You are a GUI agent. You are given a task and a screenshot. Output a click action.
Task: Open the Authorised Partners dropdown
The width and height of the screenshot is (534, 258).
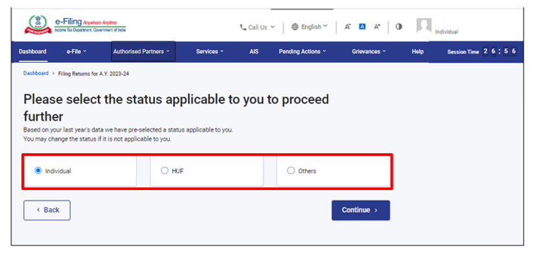click(143, 52)
